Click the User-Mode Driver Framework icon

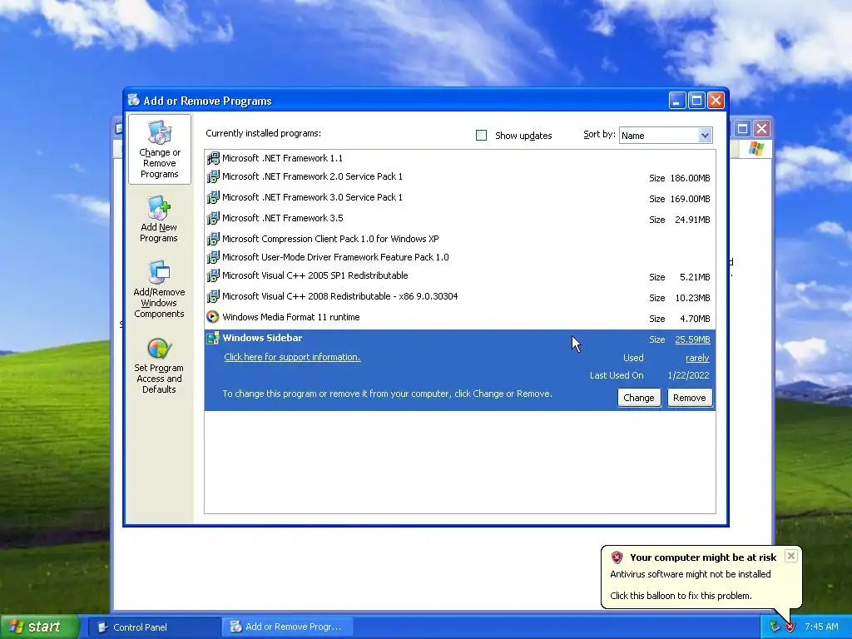[x=213, y=257]
